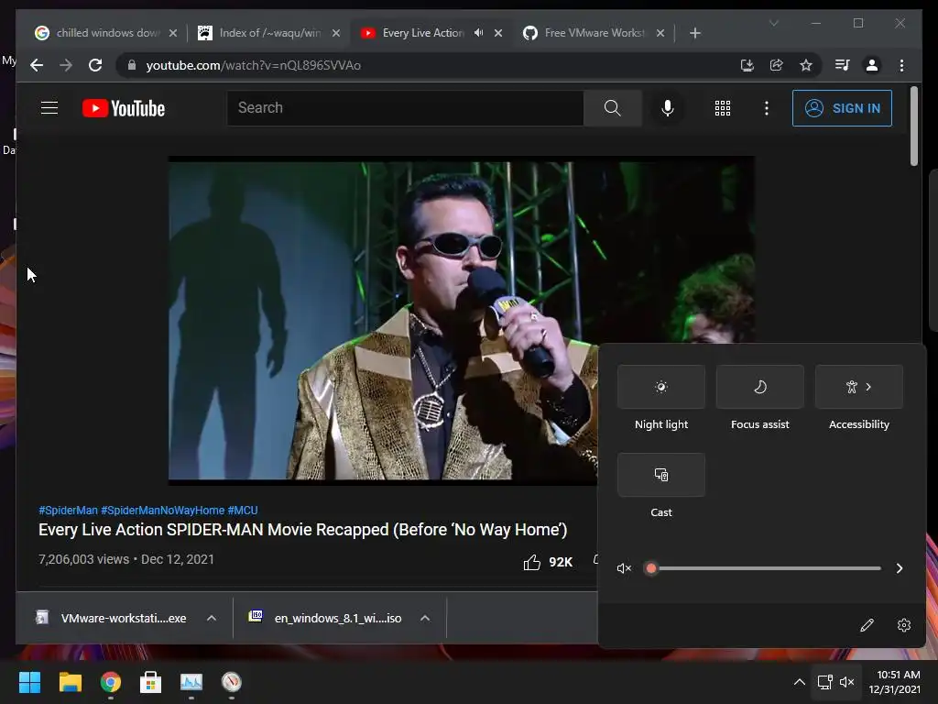Switch to the Index of /~waqu tab
Image resolution: width=938 pixels, height=704 pixels.
(269, 33)
